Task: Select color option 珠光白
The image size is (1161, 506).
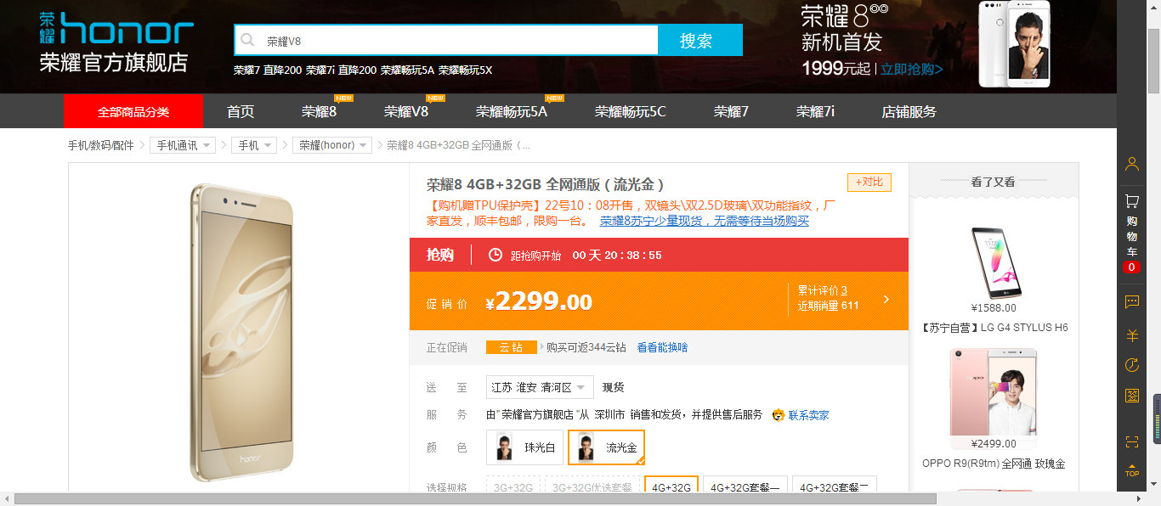Action: point(524,447)
